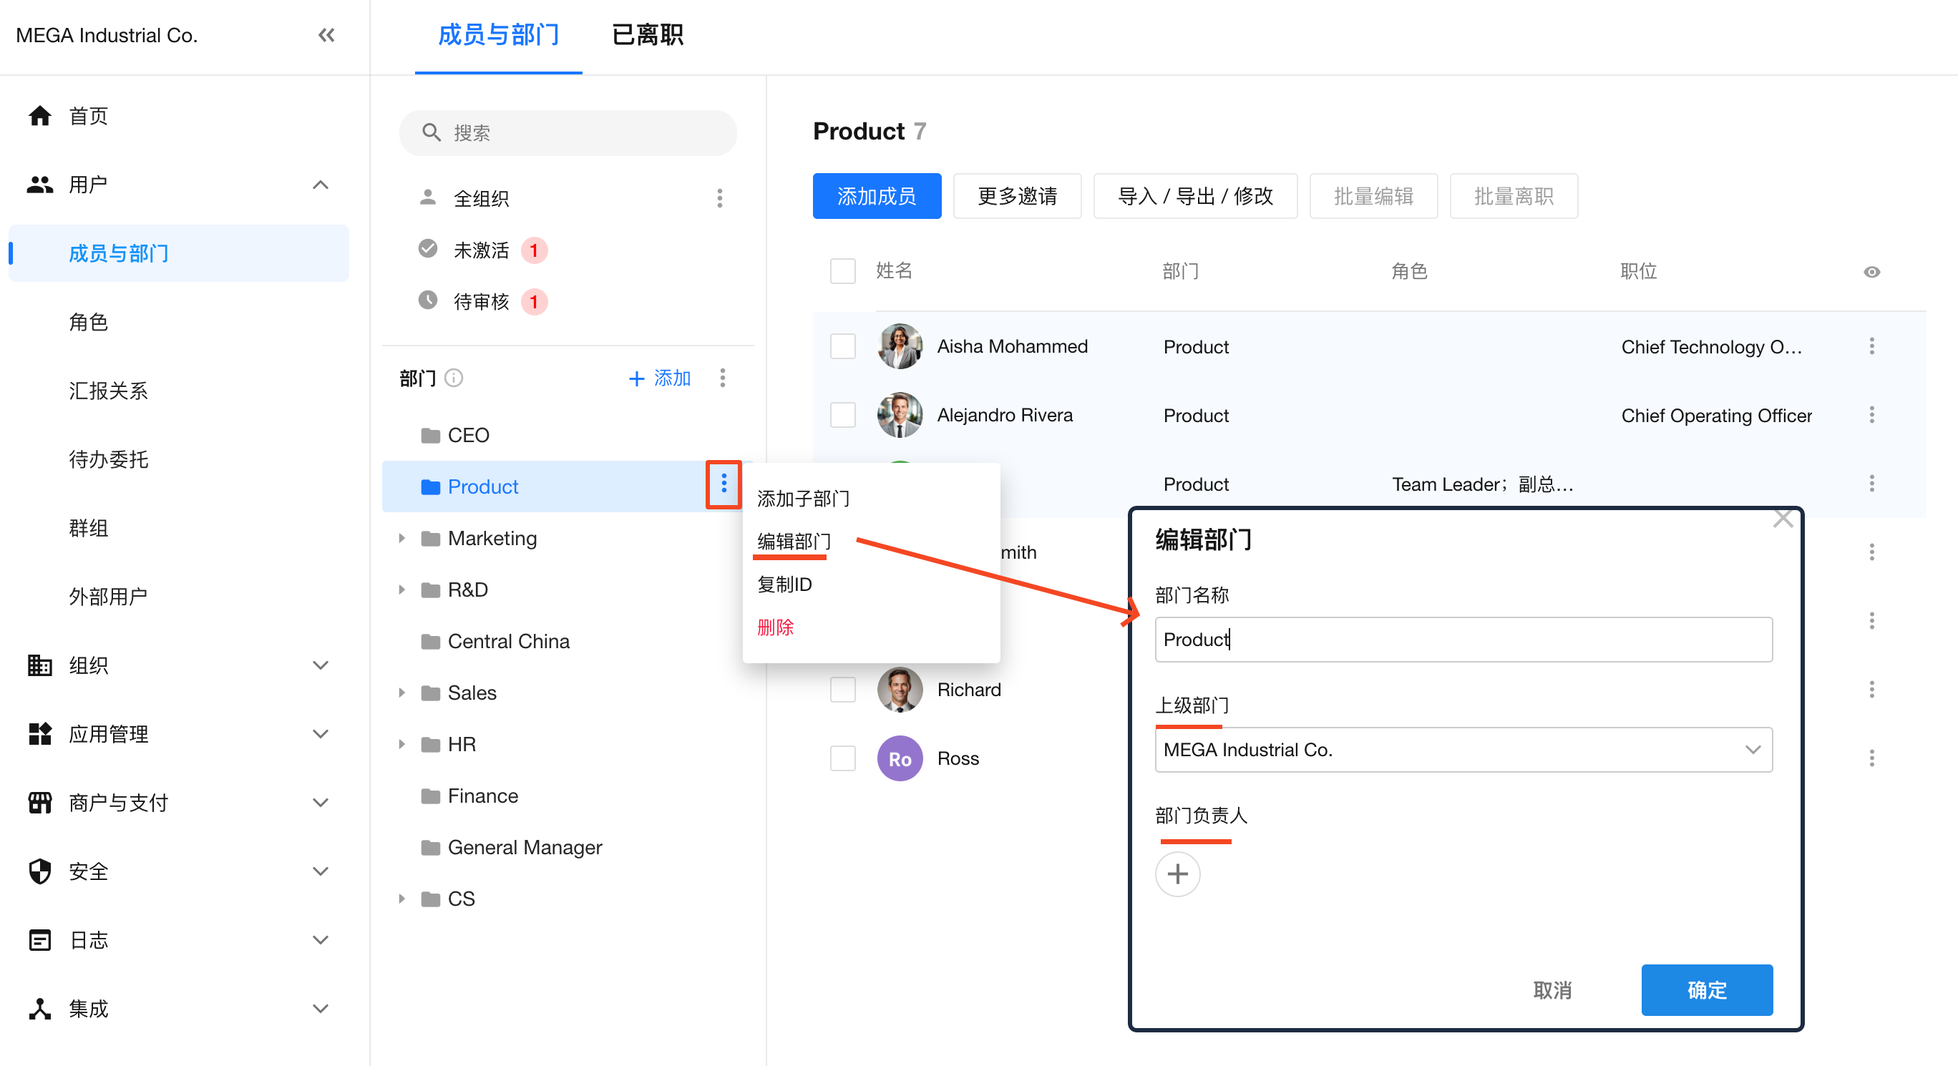
Task: Open the kebab menu next to 全组织
Action: [719, 198]
